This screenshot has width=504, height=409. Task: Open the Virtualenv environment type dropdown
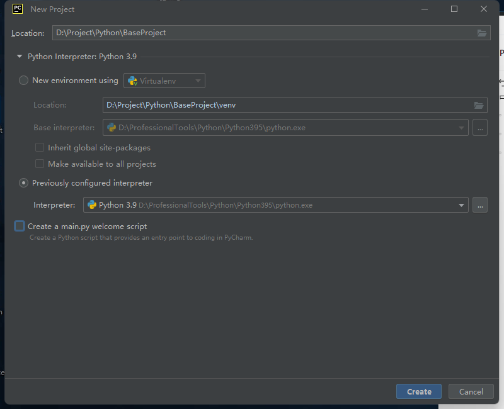164,81
